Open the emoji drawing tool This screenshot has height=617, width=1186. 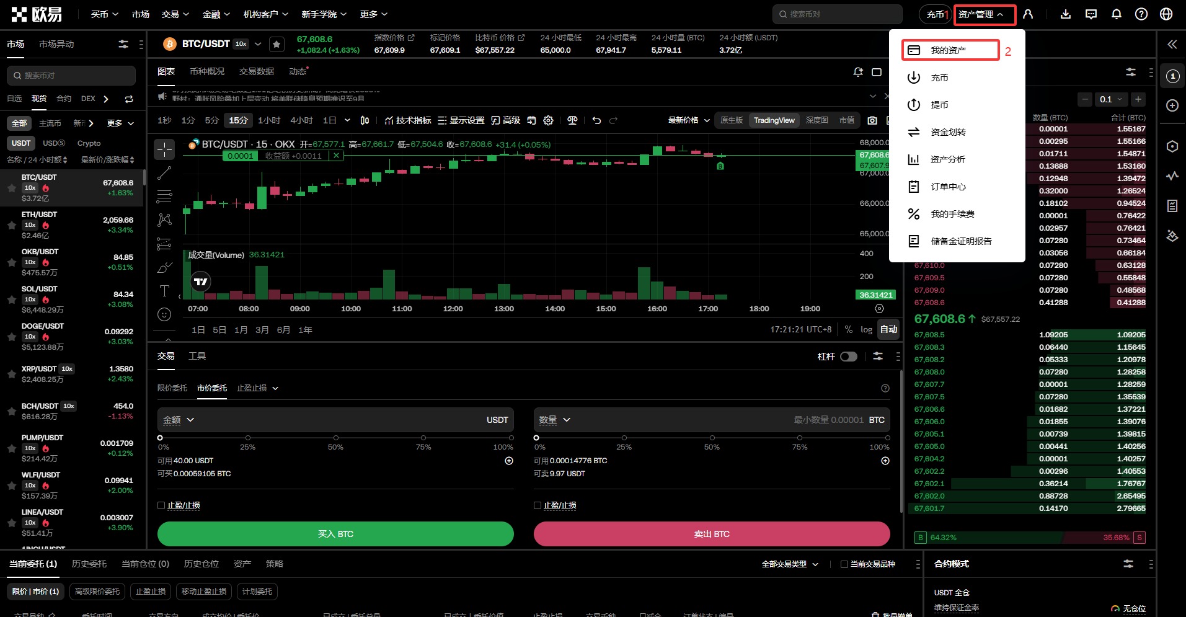[x=164, y=314]
